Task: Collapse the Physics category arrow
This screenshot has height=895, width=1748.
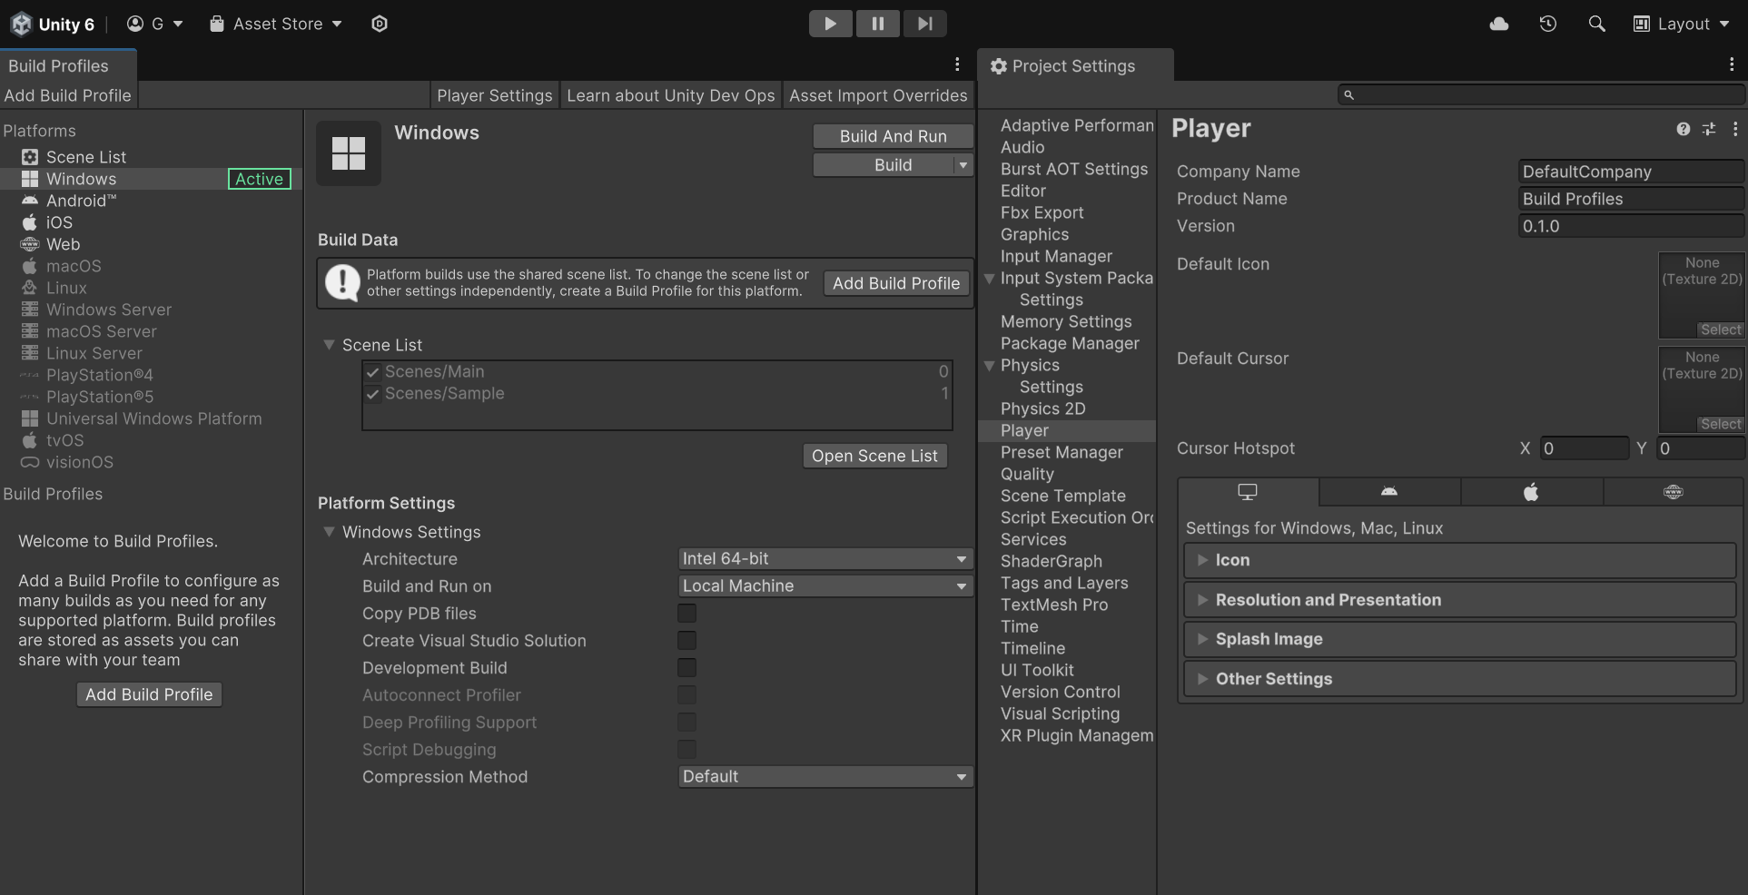Action: 989,365
